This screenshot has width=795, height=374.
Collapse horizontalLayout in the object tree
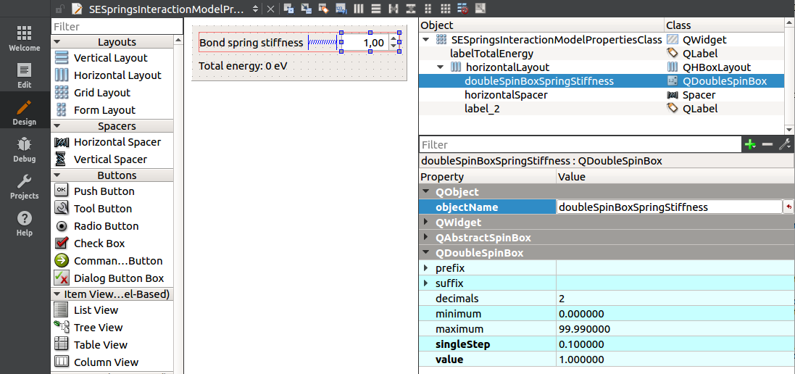tap(440, 67)
